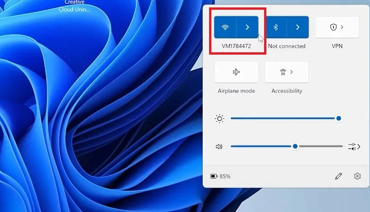Edit quick settings with the pencil icon
This screenshot has width=370, height=212.
339,176
